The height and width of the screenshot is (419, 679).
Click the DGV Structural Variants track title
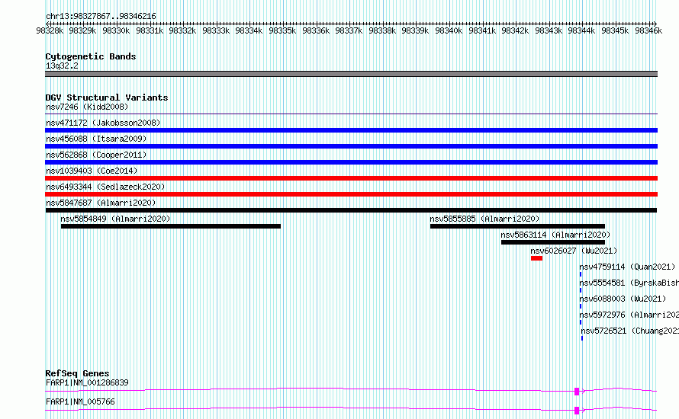tap(107, 98)
